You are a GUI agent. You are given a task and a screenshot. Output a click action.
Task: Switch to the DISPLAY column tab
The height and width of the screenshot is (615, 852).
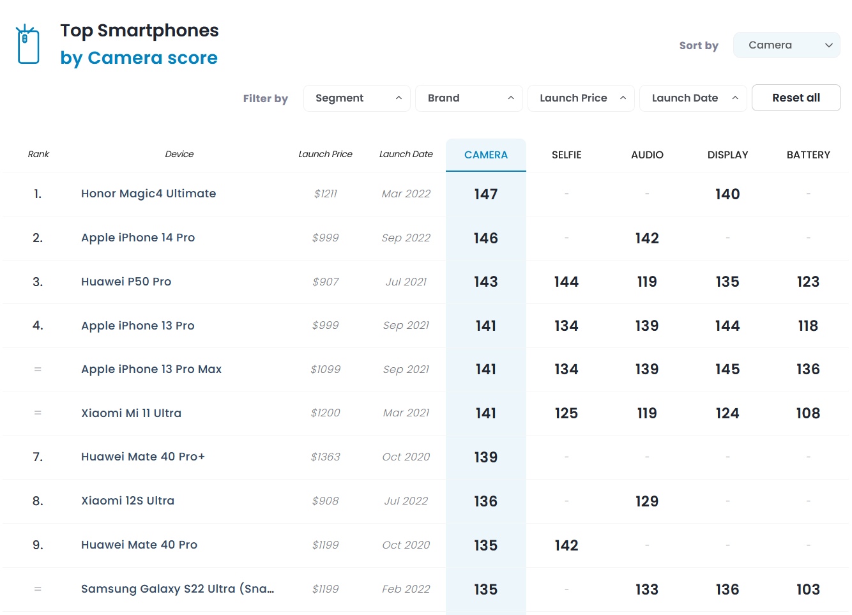pyautogui.click(x=727, y=155)
